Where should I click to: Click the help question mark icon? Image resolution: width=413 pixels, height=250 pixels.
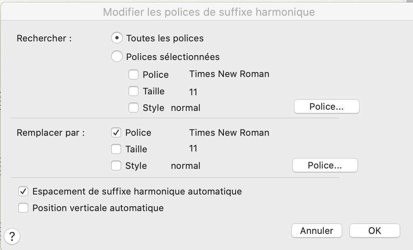coord(12,236)
